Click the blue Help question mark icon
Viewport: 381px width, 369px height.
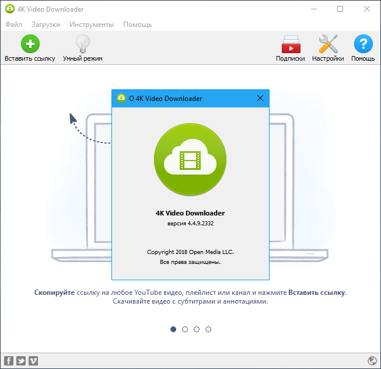pos(363,44)
